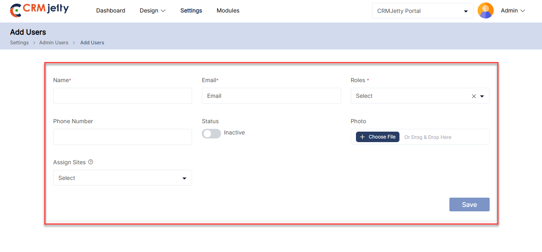542x252 pixels.
Task: Click the Email input field
Action: pyautogui.click(x=271, y=96)
